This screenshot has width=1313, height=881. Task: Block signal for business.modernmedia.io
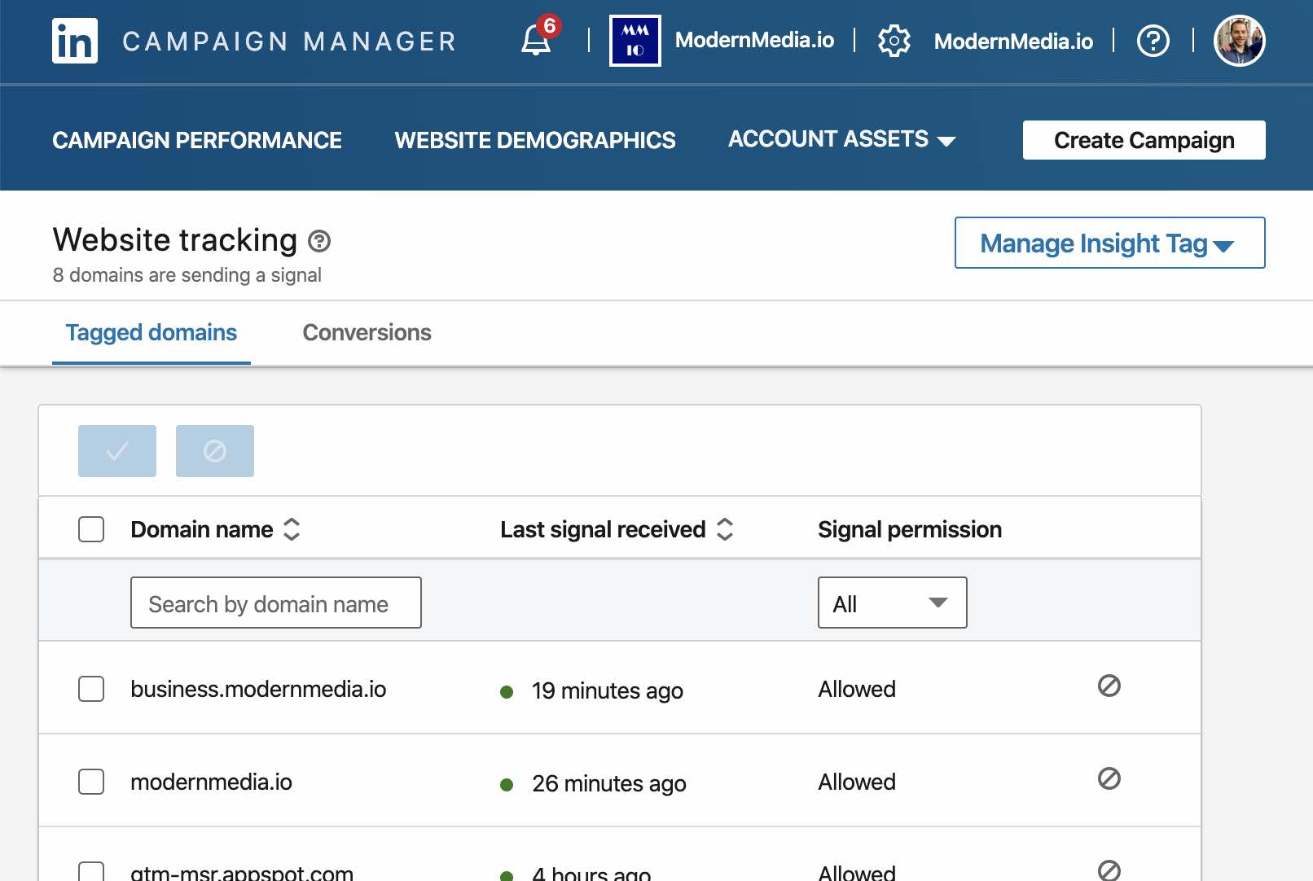[1109, 686]
